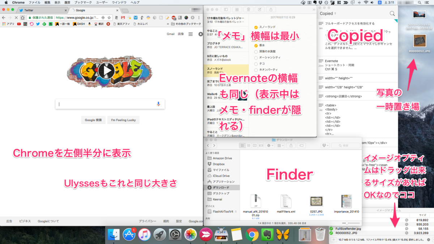Select ダウンロード in Finder sidebar
Viewport: 434px width, 244px height.
coord(222,188)
